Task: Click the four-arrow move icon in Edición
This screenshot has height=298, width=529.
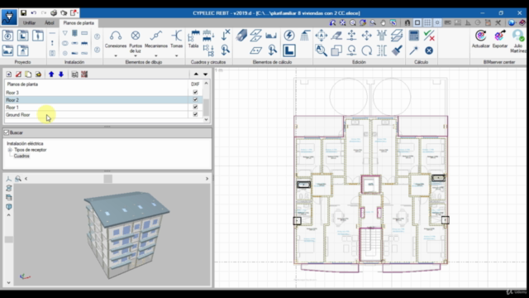Action: pos(367,35)
